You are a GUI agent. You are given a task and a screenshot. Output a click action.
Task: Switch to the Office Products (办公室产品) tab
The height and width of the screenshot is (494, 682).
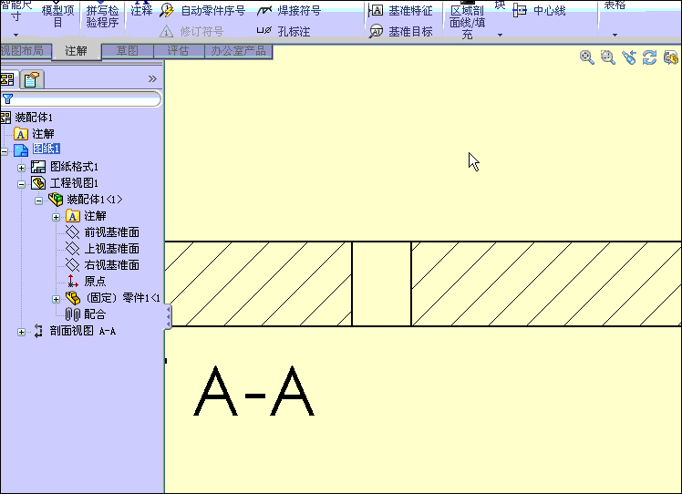coord(238,51)
